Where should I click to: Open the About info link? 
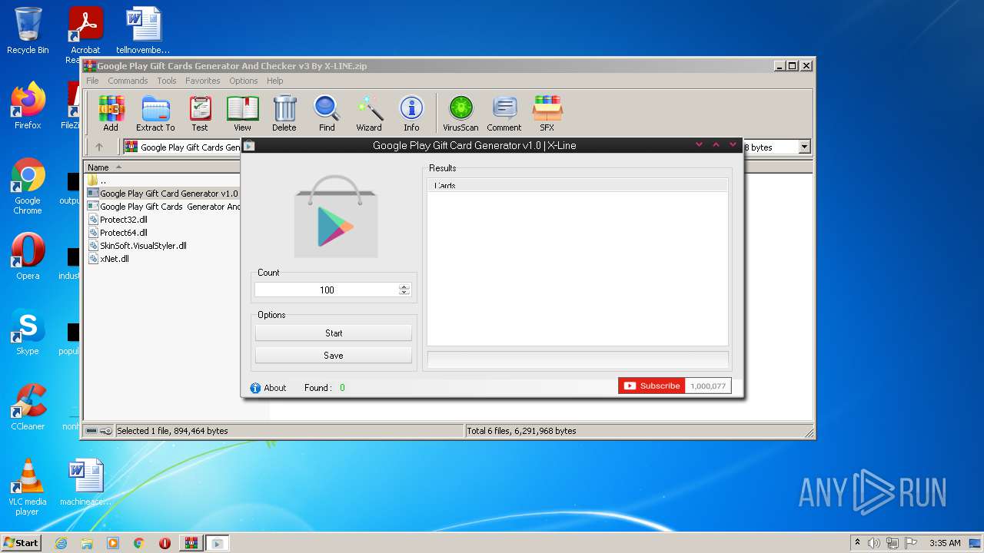click(268, 388)
